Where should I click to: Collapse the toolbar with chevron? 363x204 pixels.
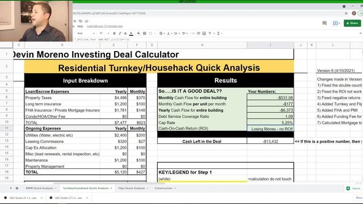coord(361,33)
